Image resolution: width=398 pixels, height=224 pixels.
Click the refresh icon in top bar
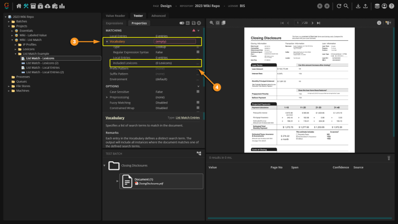click(x=338, y=6)
